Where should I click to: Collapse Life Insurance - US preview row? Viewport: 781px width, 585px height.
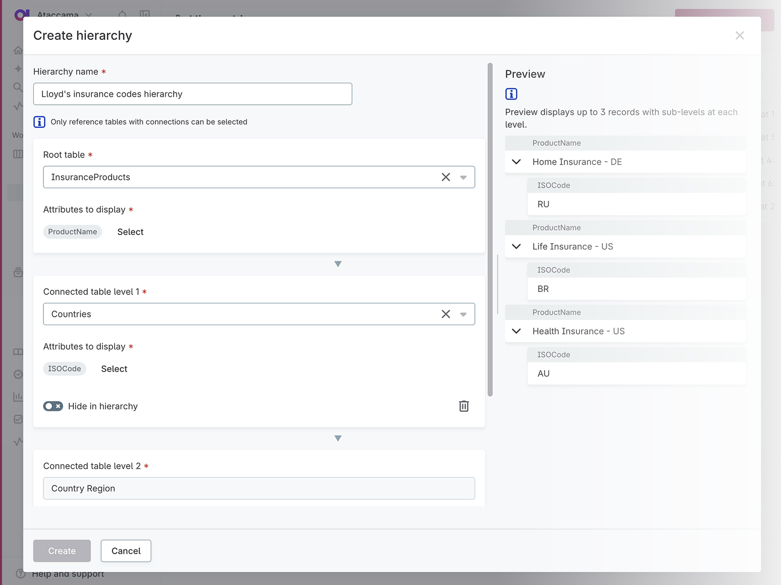pos(516,247)
